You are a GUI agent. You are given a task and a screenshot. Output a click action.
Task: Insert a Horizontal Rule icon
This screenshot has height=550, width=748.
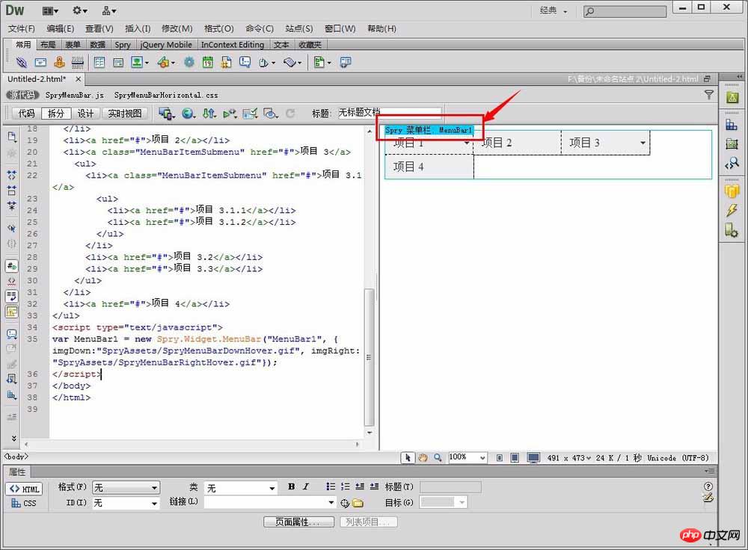77,62
